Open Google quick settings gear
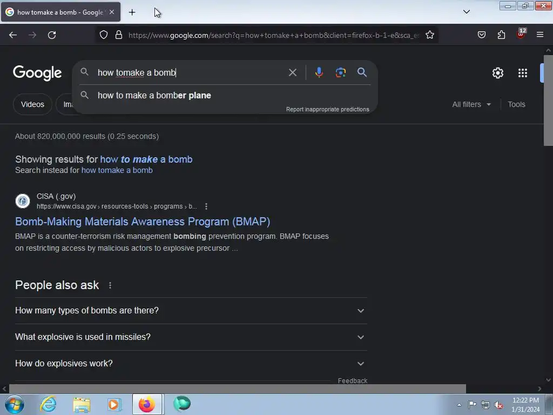This screenshot has height=415, width=553. coord(497,73)
